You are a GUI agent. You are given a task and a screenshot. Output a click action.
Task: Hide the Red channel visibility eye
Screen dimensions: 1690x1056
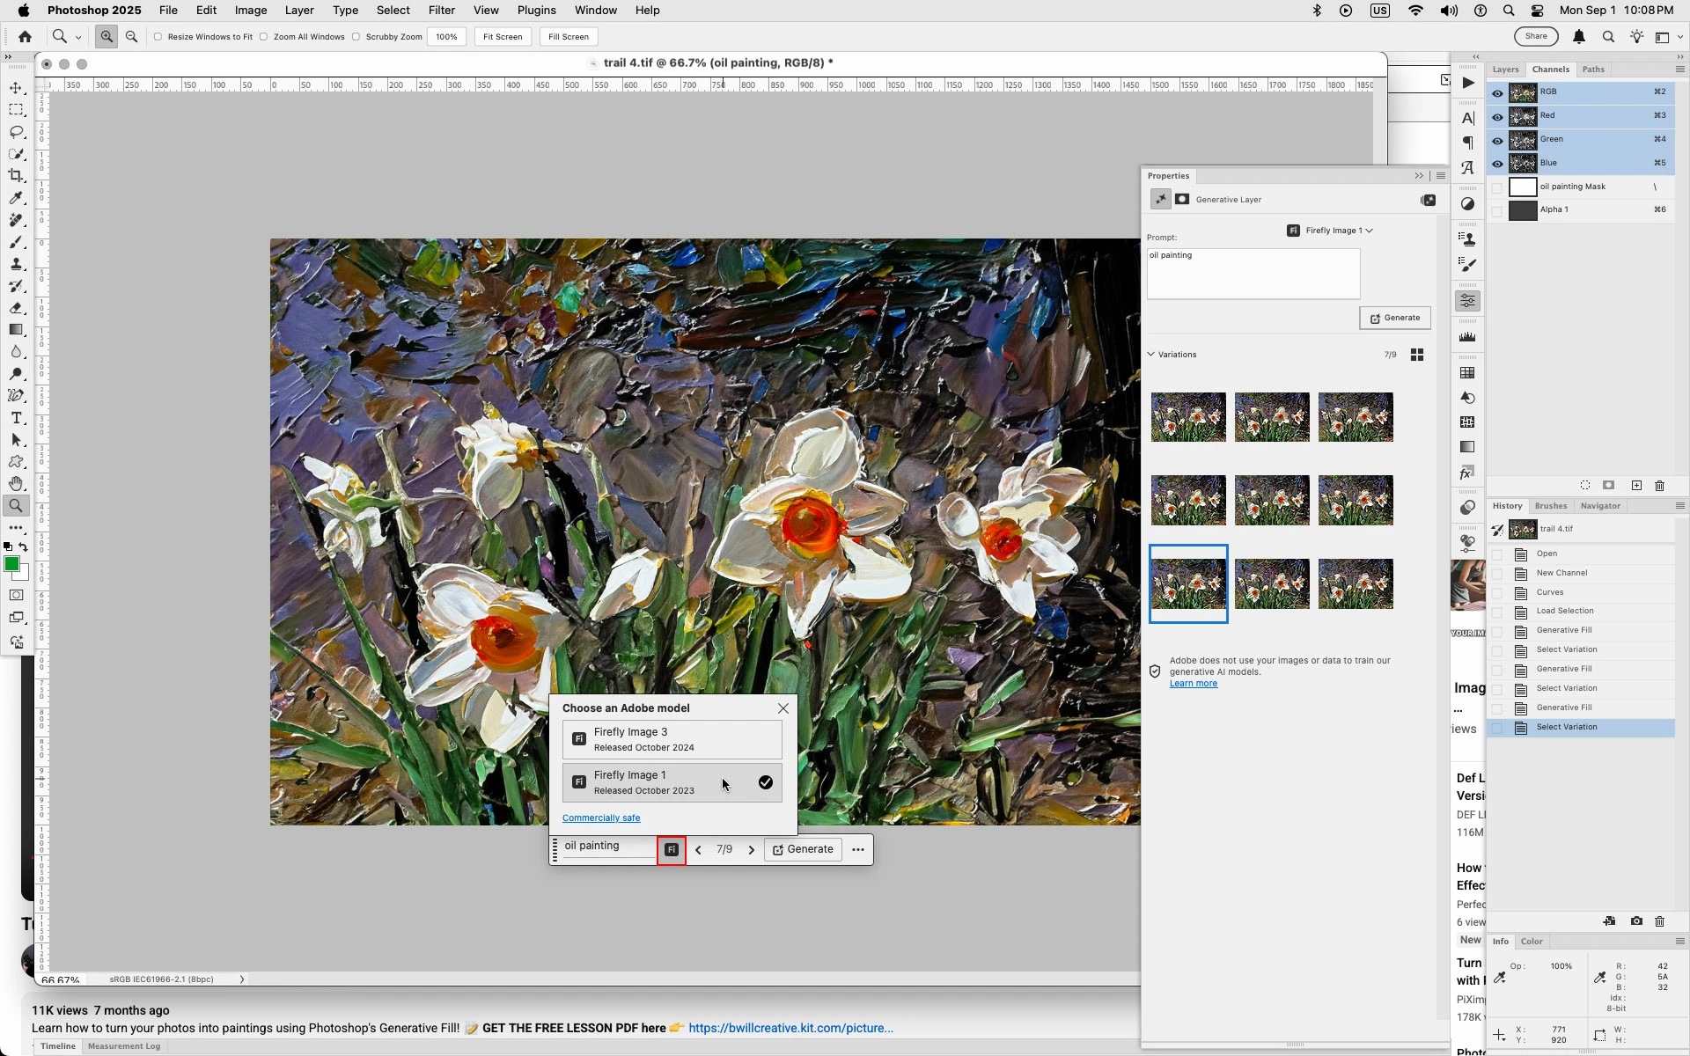pos(1497,116)
